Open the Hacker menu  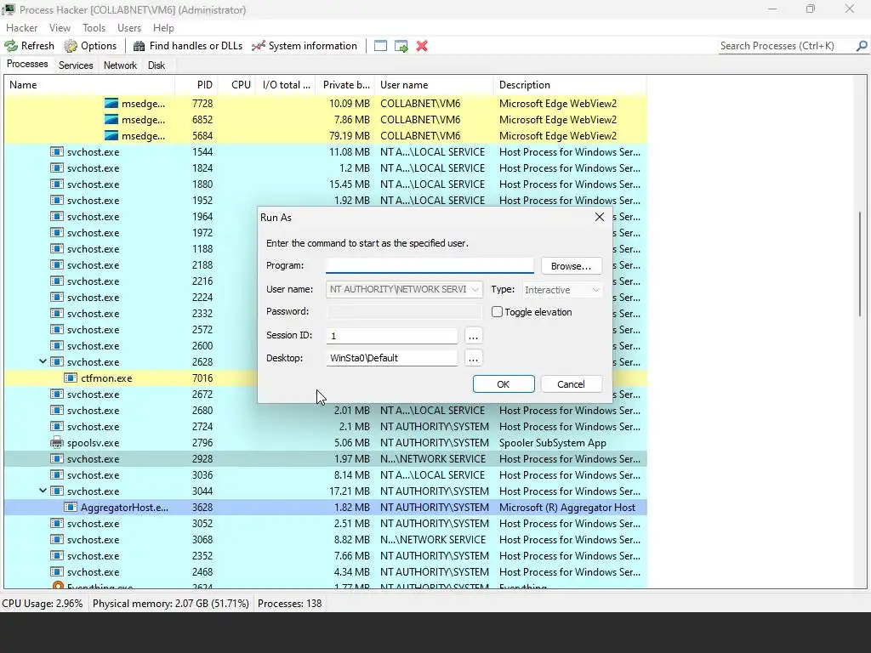(x=21, y=28)
